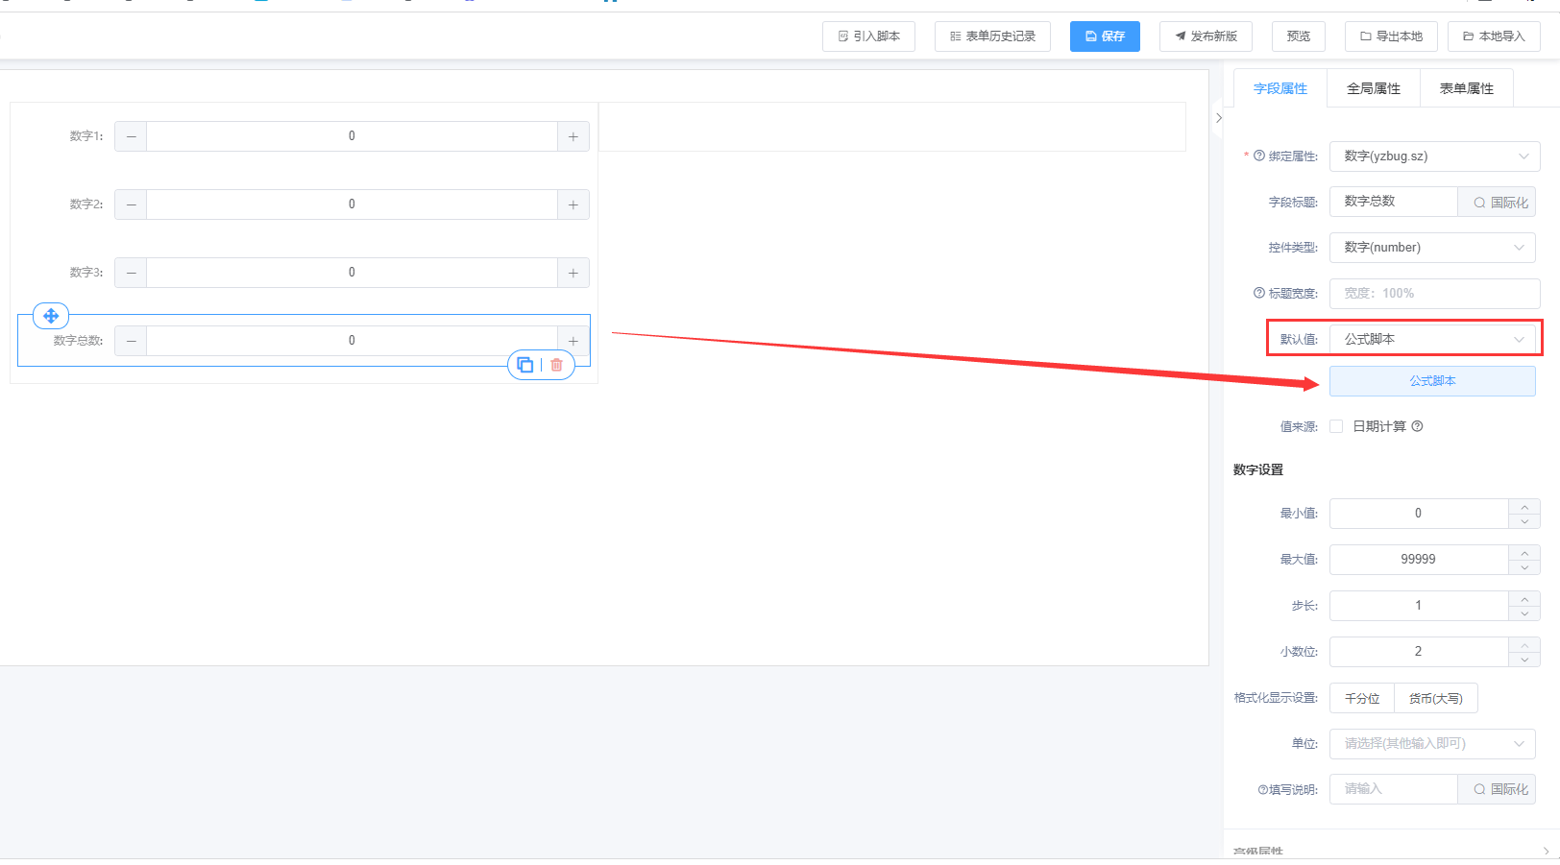Viewport: 1560px width, 865px height.
Task: Click the 数字3 value input
Action: (352, 273)
